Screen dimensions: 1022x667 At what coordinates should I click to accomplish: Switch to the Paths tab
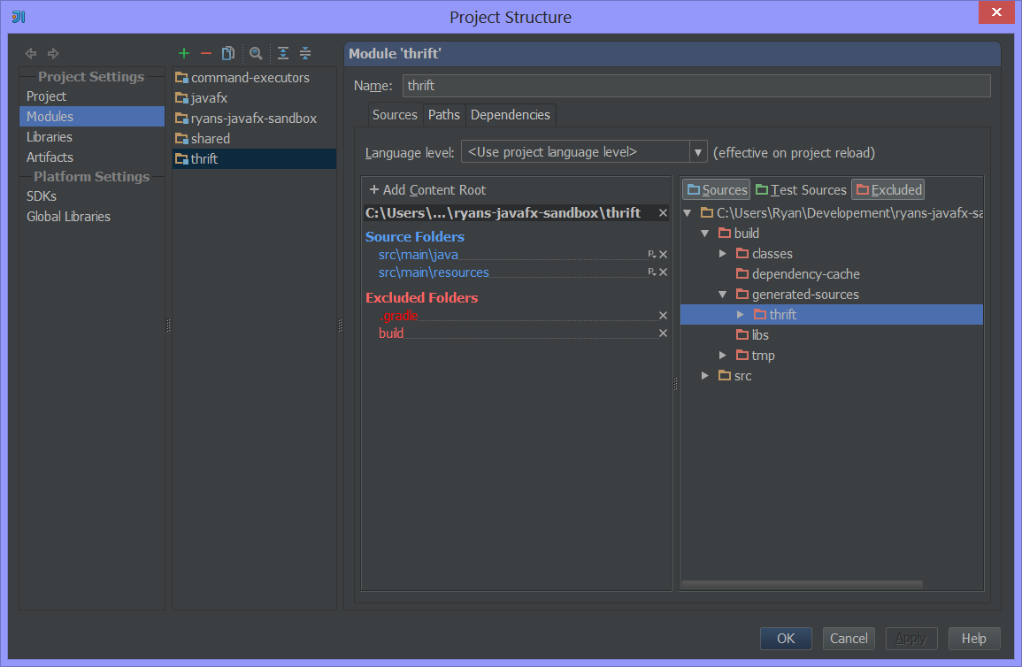point(444,115)
